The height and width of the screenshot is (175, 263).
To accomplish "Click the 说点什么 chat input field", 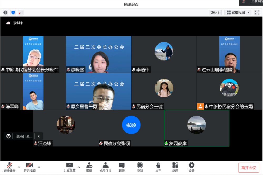I will point(24,136).
